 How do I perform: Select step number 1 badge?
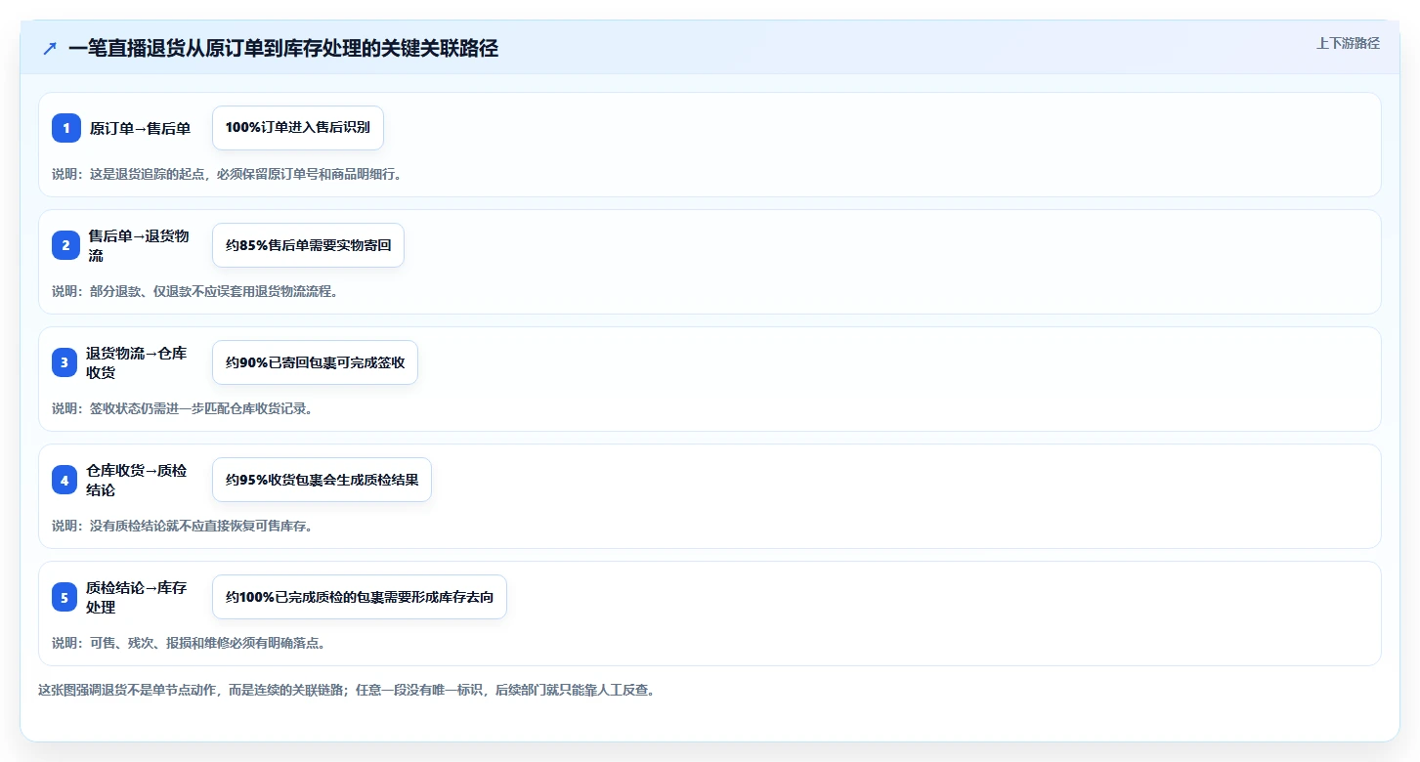click(66, 128)
